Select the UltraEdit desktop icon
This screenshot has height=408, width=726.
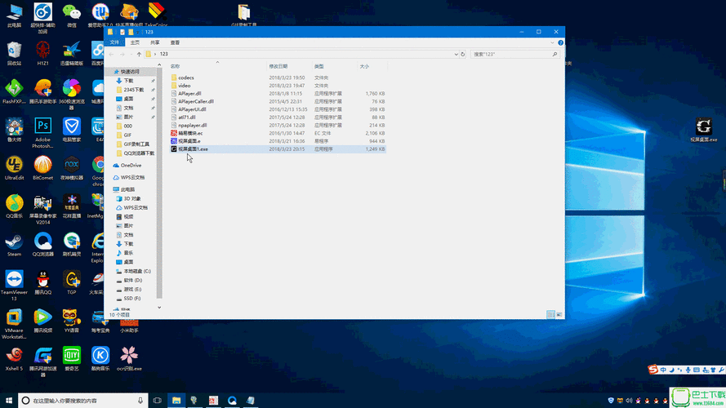coord(15,168)
